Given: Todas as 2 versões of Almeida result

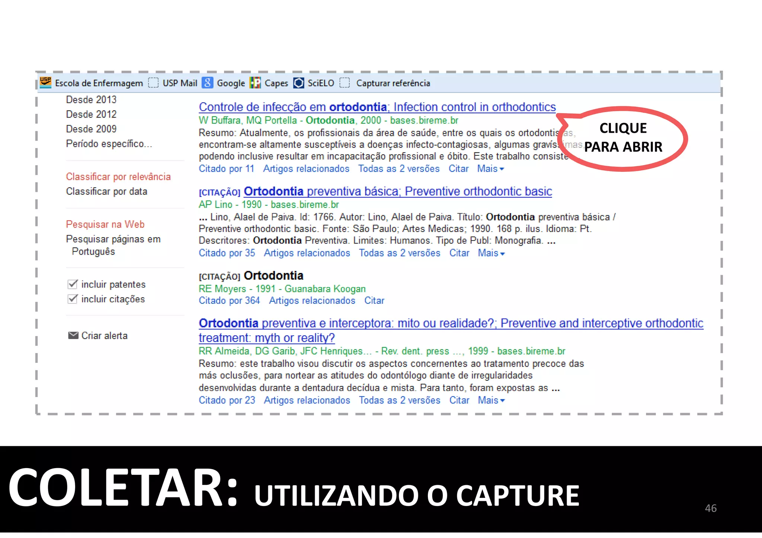Looking at the screenshot, I should click(400, 400).
